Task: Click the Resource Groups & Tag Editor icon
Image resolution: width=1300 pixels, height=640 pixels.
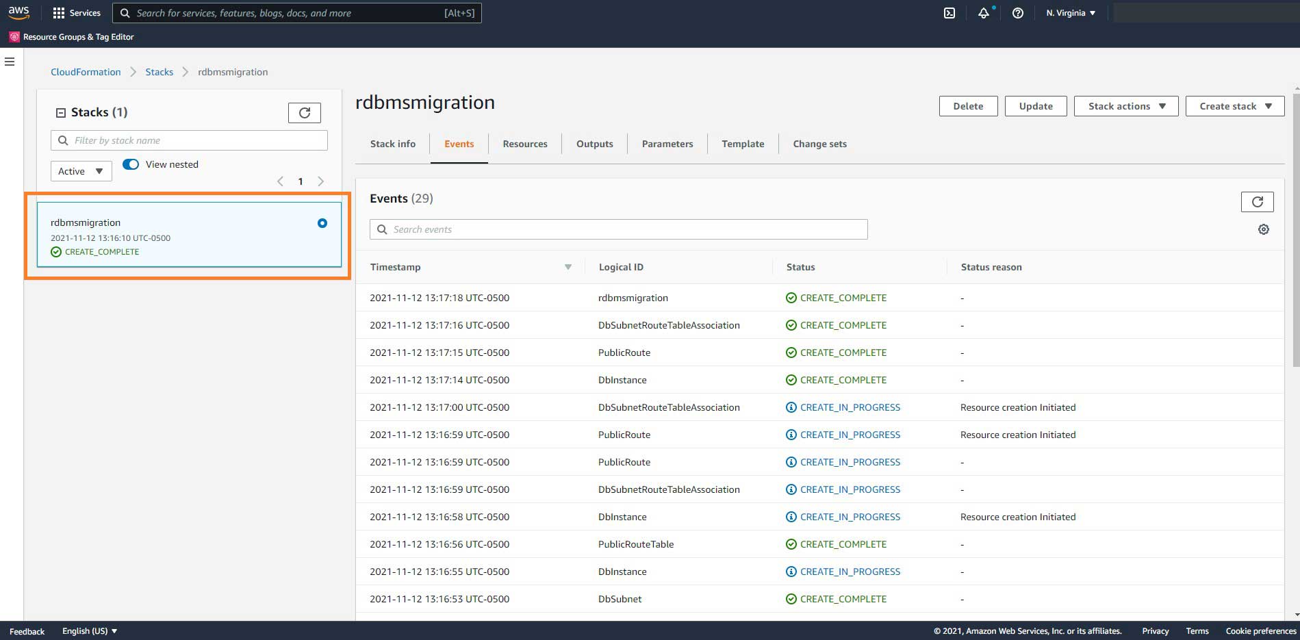Action: click(x=14, y=37)
